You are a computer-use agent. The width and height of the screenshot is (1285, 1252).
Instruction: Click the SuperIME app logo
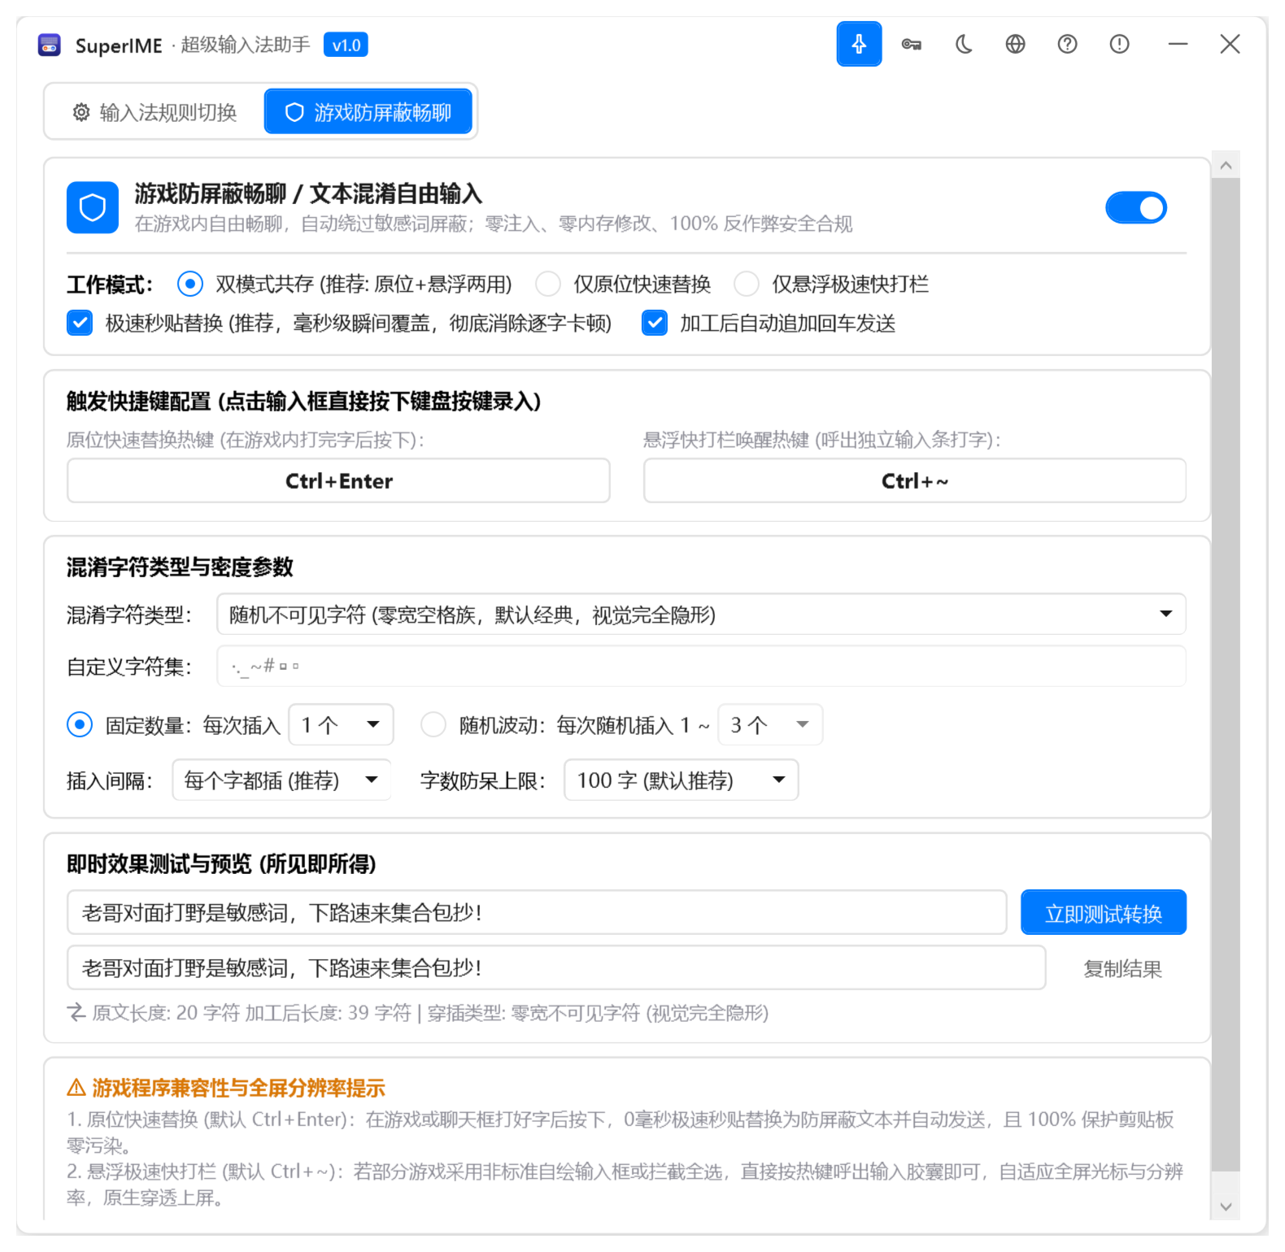50,45
